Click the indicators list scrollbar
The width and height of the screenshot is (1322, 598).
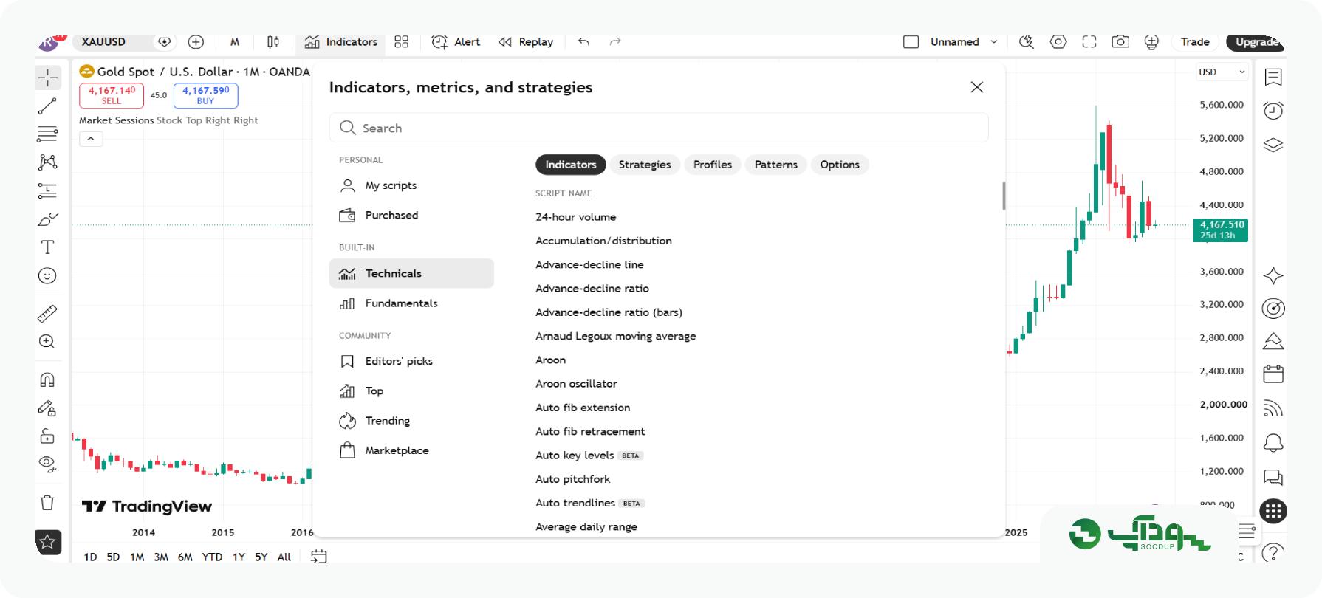1004,196
